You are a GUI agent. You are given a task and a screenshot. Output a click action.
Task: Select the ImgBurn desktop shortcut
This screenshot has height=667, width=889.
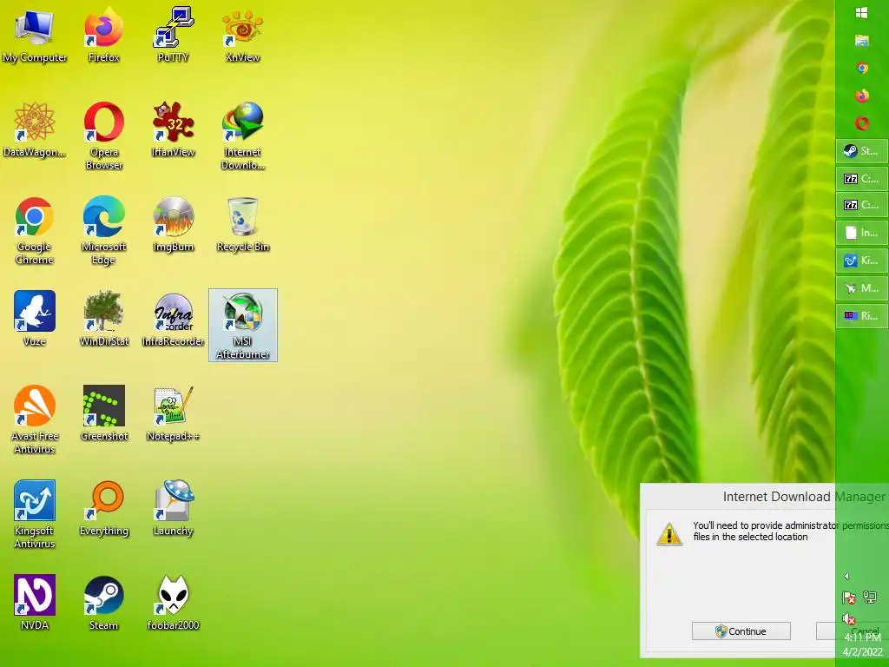[173, 225]
